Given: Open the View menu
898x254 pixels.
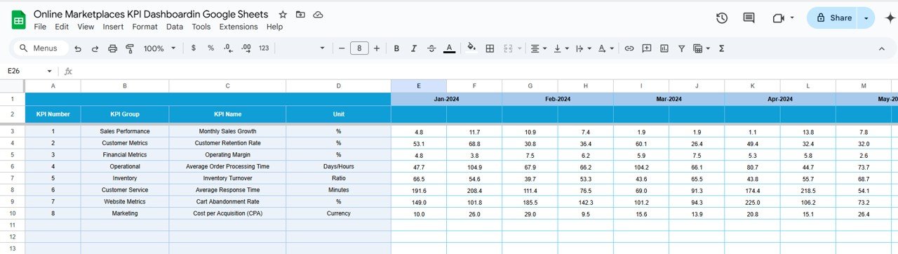Looking at the screenshot, I should 86,27.
